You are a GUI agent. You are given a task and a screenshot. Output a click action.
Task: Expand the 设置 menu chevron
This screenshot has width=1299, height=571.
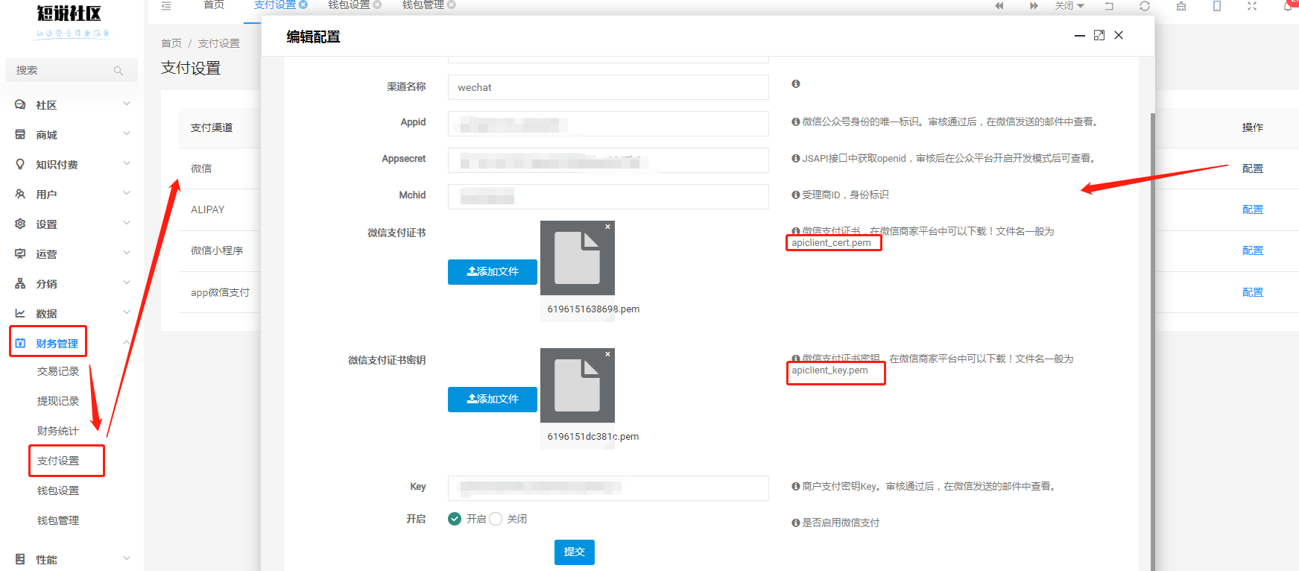point(127,223)
